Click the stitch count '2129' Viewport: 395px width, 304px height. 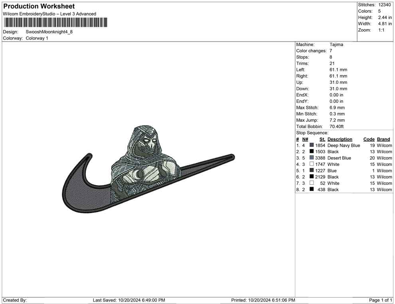point(320,177)
